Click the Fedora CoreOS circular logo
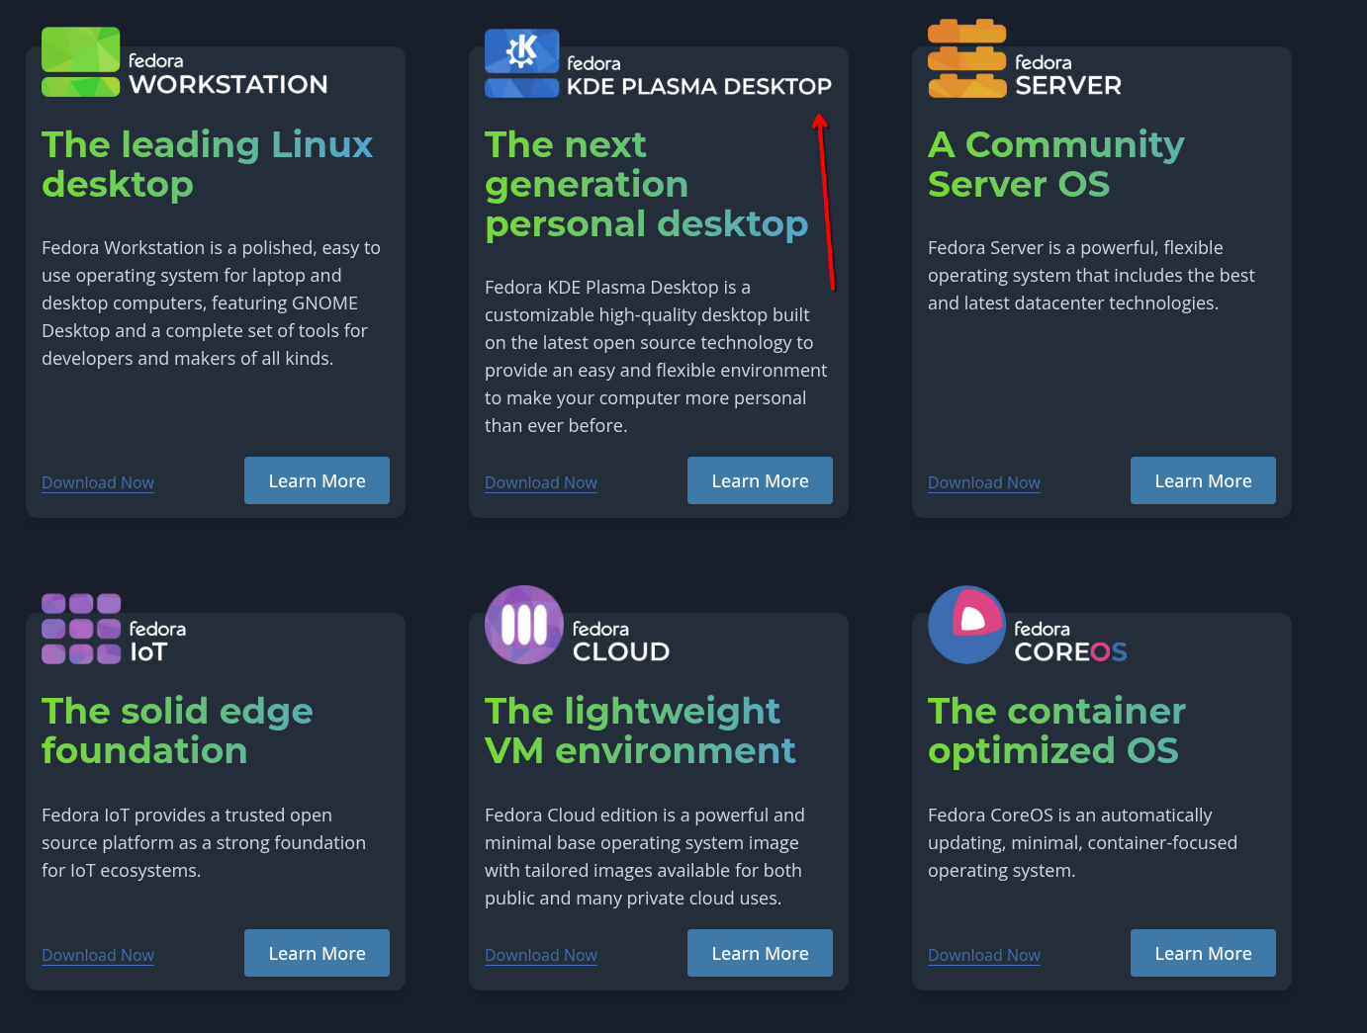This screenshot has height=1033, width=1367. coord(967,625)
